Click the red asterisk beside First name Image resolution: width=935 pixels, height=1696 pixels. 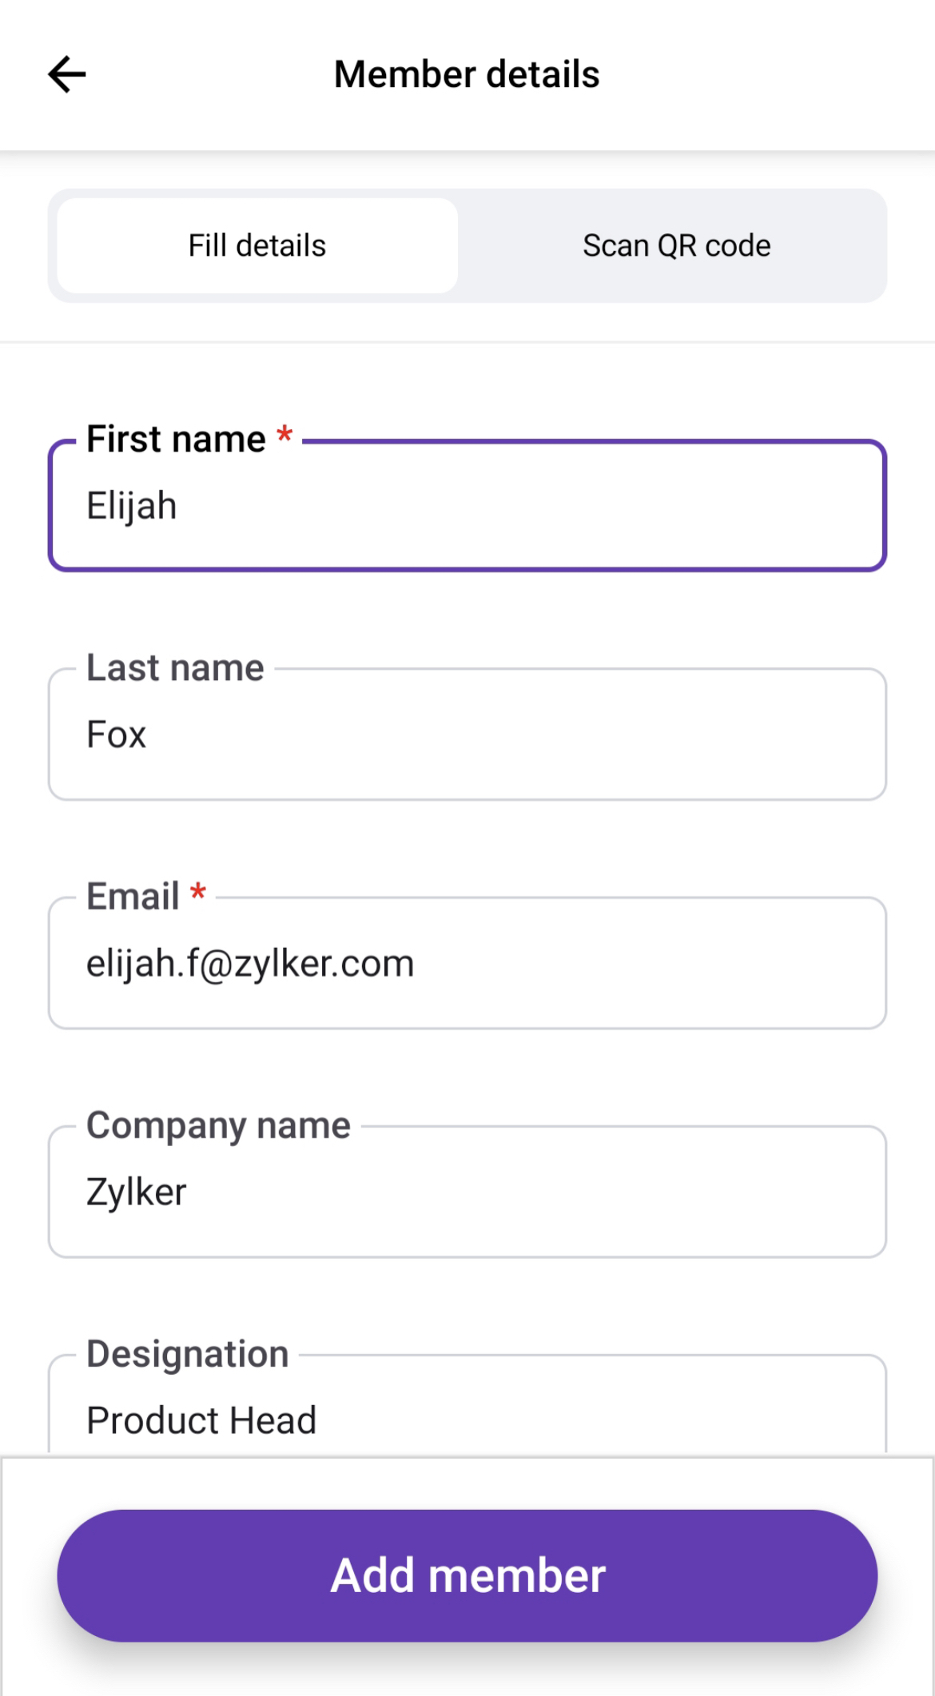click(284, 436)
